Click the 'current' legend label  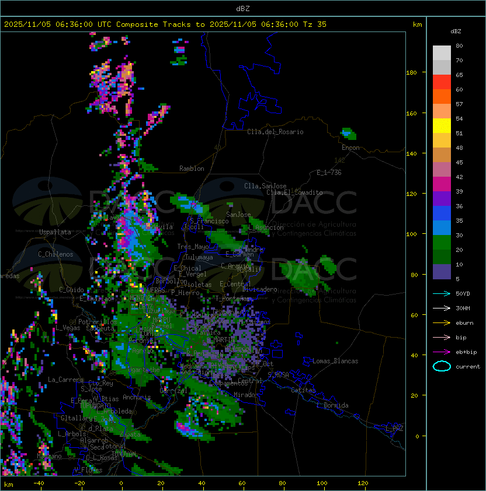pyautogui.click(x=468, y=366)
